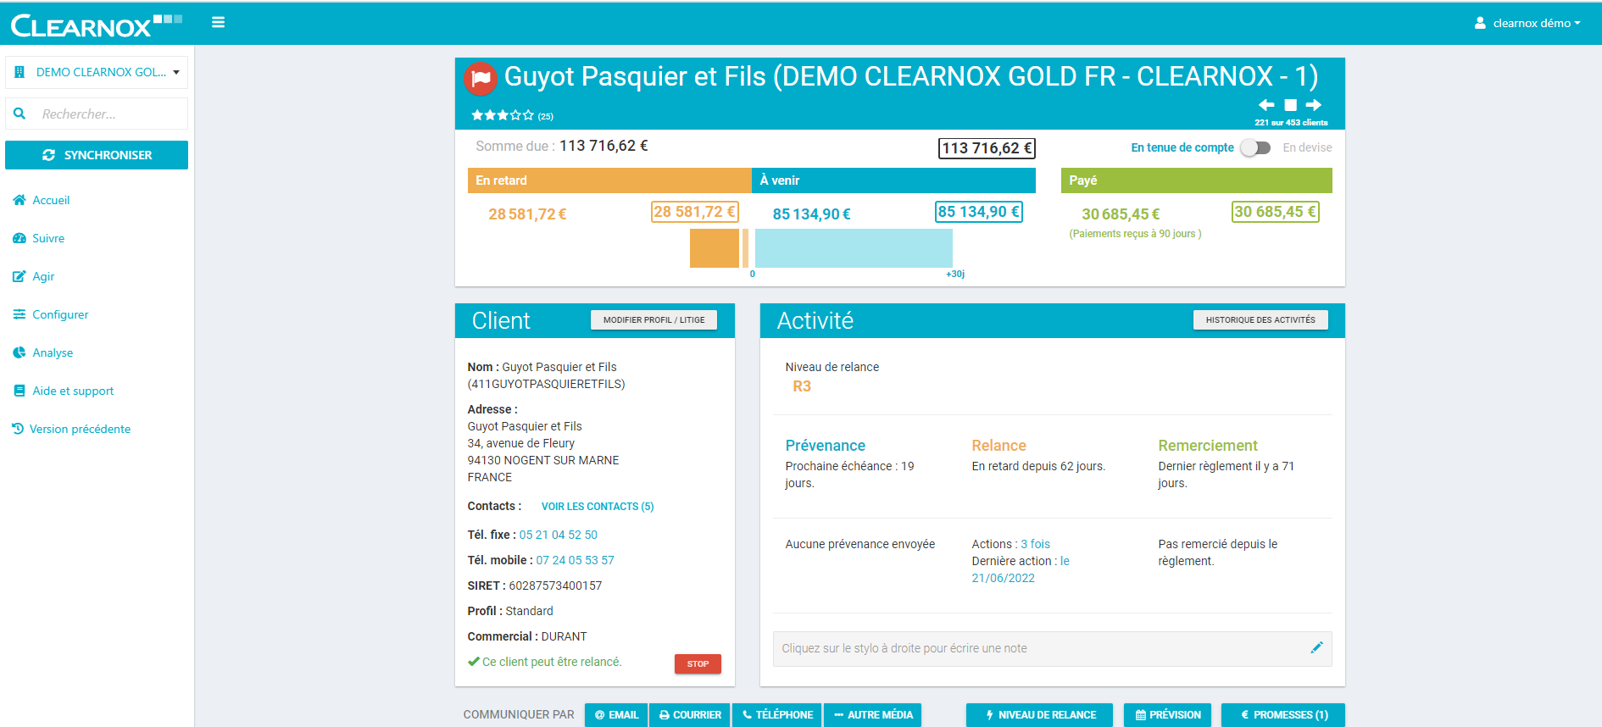Open Aide et support
The image size is (1602, 727).
(x=64, y=391)
